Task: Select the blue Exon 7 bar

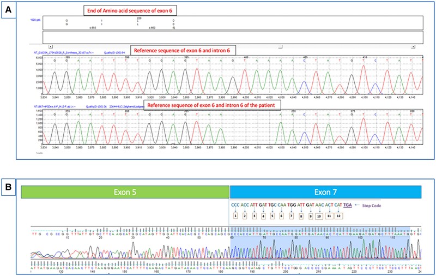Action: tap(327, 191)
